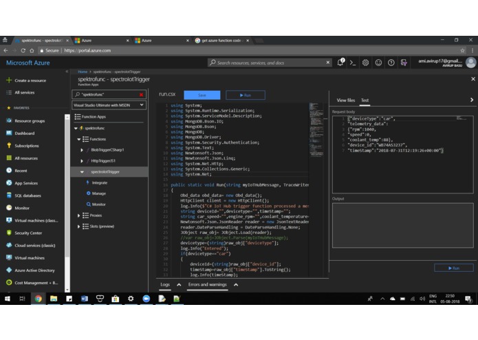Click the Create a resource plus icon

pyautogui.click(x=9, y=81)
